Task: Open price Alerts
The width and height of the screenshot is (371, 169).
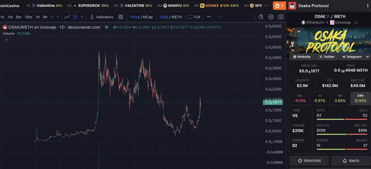Action: tap(351, 161)
